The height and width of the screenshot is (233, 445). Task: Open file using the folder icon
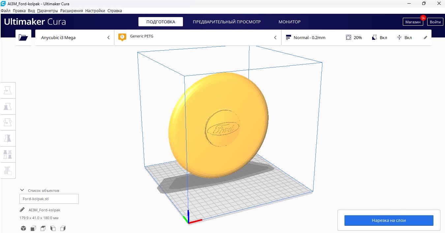point(23,37)
